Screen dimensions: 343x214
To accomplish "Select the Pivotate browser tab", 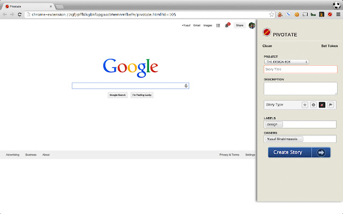I will pyautogui.click(x=27, y=6).
